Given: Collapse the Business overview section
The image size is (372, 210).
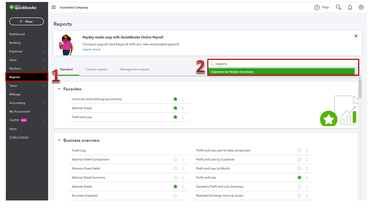Looking at the screenshot, I should point(59,140).
